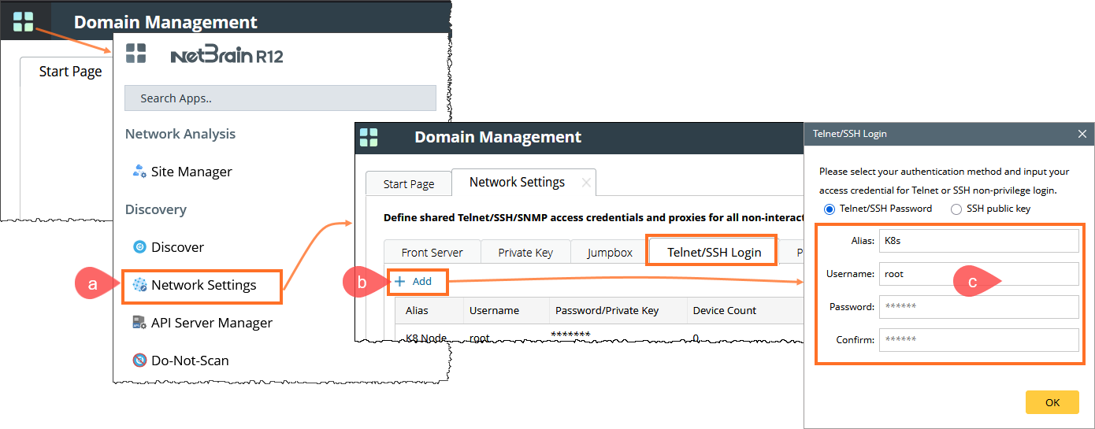Click the Network Settings gear icon

coord(139,285)
